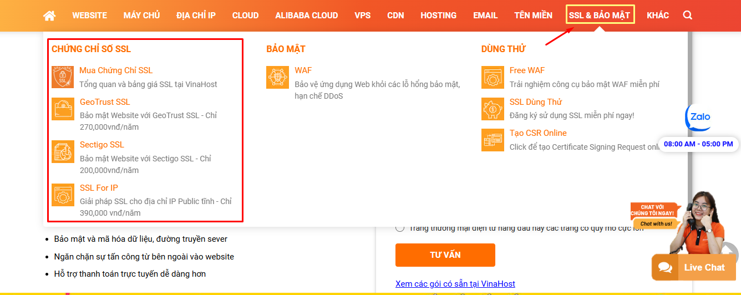Viewport: 741px width, 295px height.
Task: Click Tổng quan và bảng giá SSL description
Action: (x=148, y=84)
